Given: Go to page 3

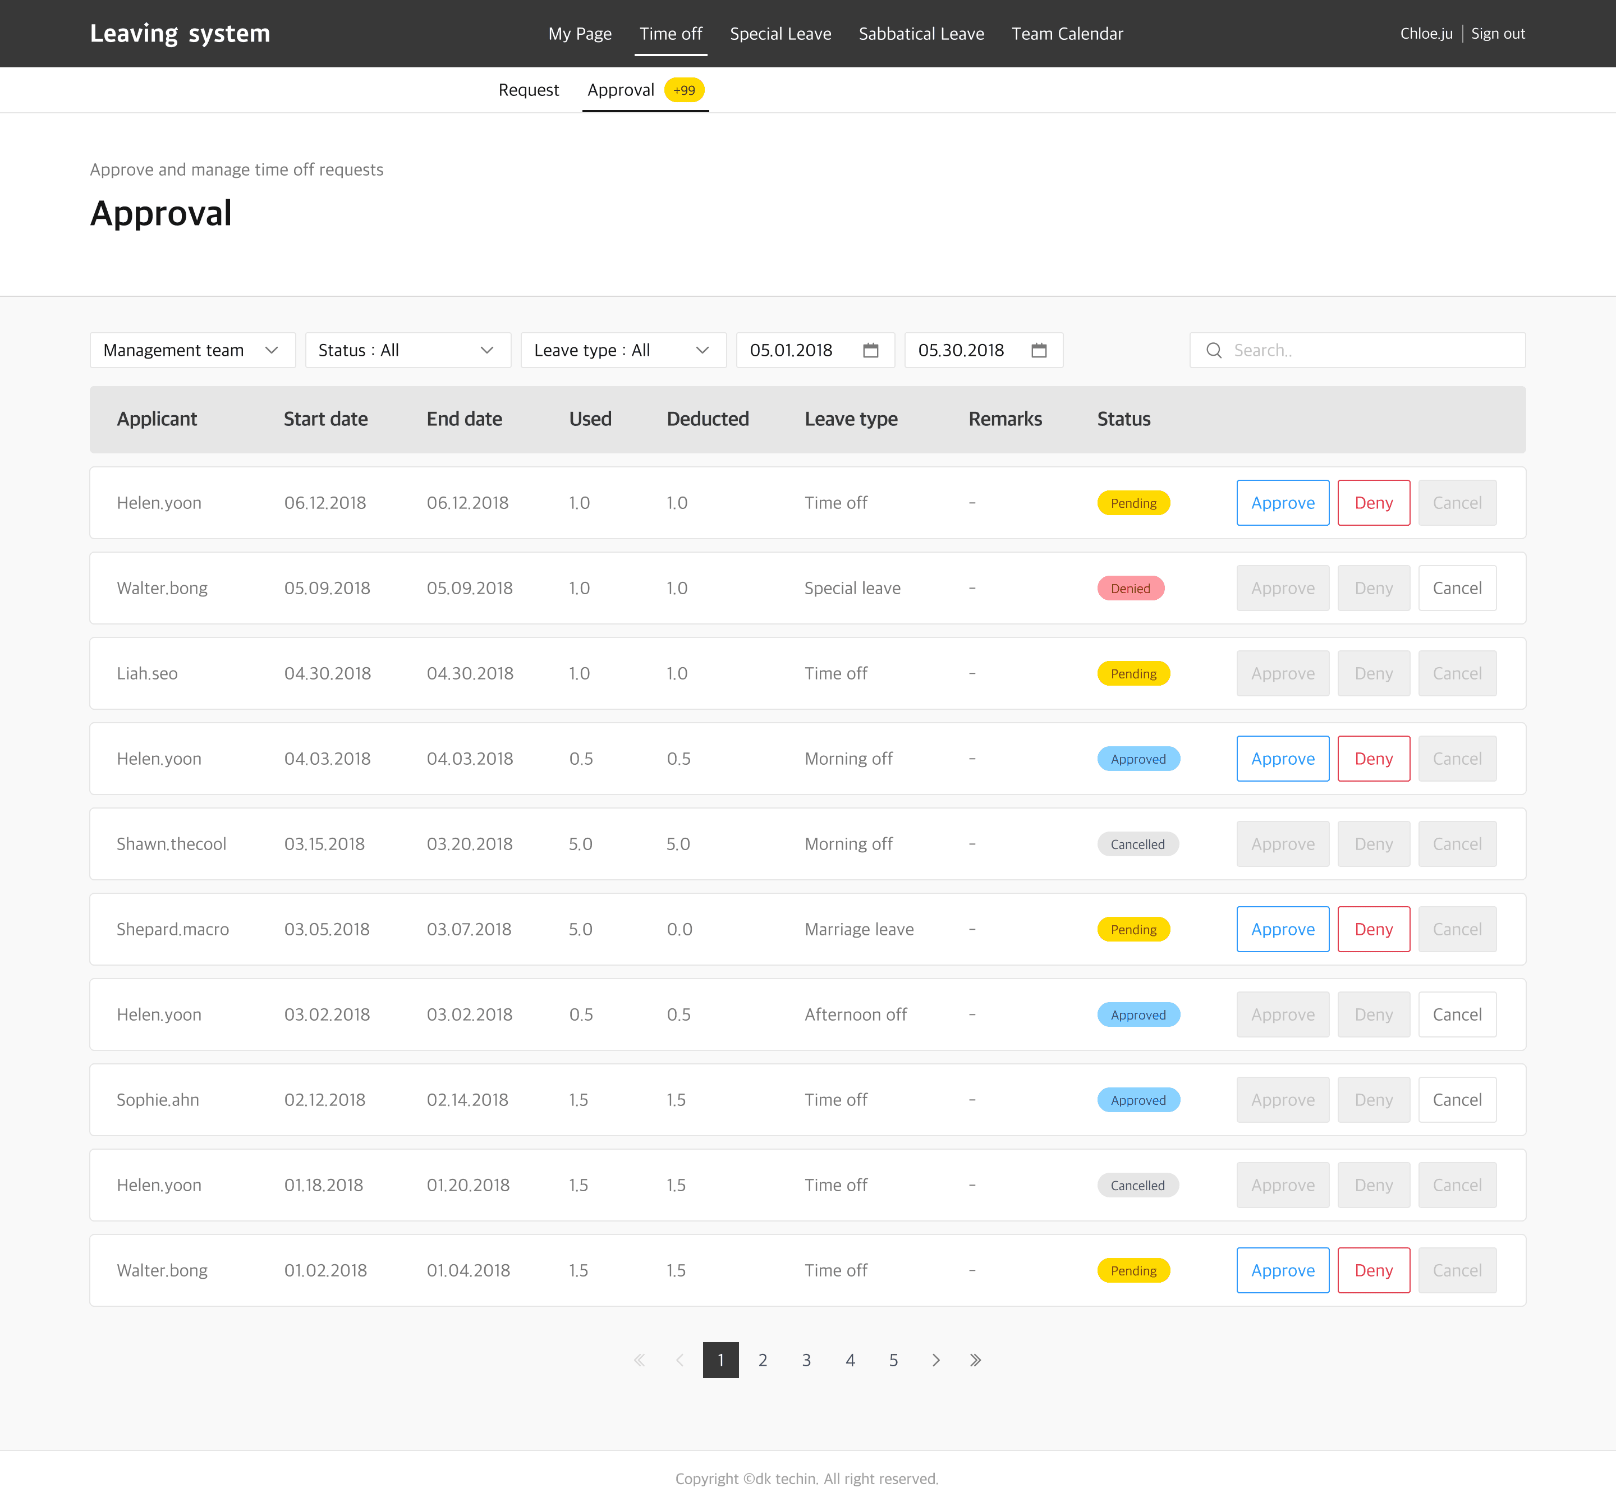Looking at the screenshot, I should point(806,1360).
